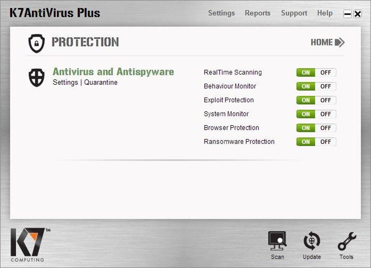This screenshot has height=268, width=371.
Task: Open the Tools wrench icon
Action: (x=347, y=241)
